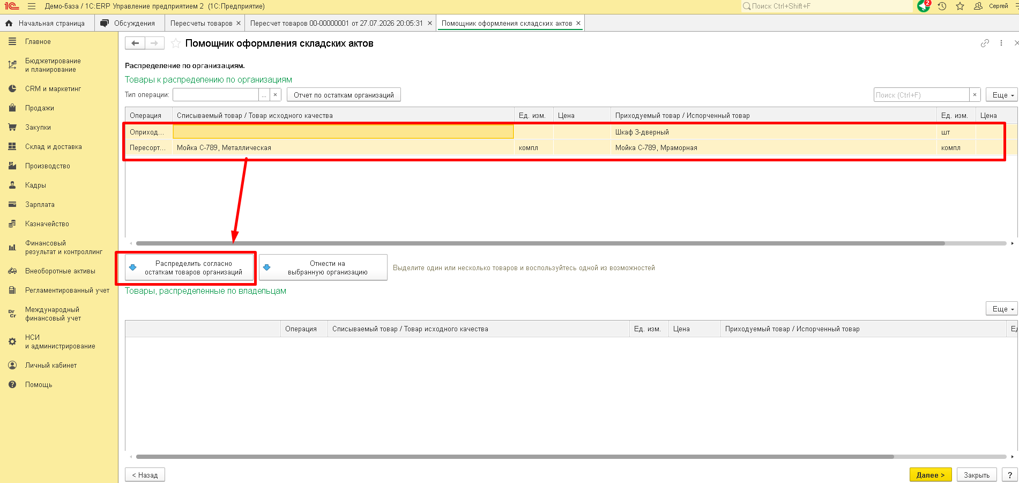The width and height of the screenshot is (1019, 483).
Task: Click global search field Поиск Ctrl+Shift+F
Action: click(x=827, y=6)
